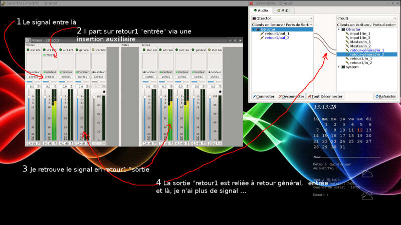
Task: Toggle moniteur on yellow MIDI 'ster Ent' strip
Action: (98, 72)
